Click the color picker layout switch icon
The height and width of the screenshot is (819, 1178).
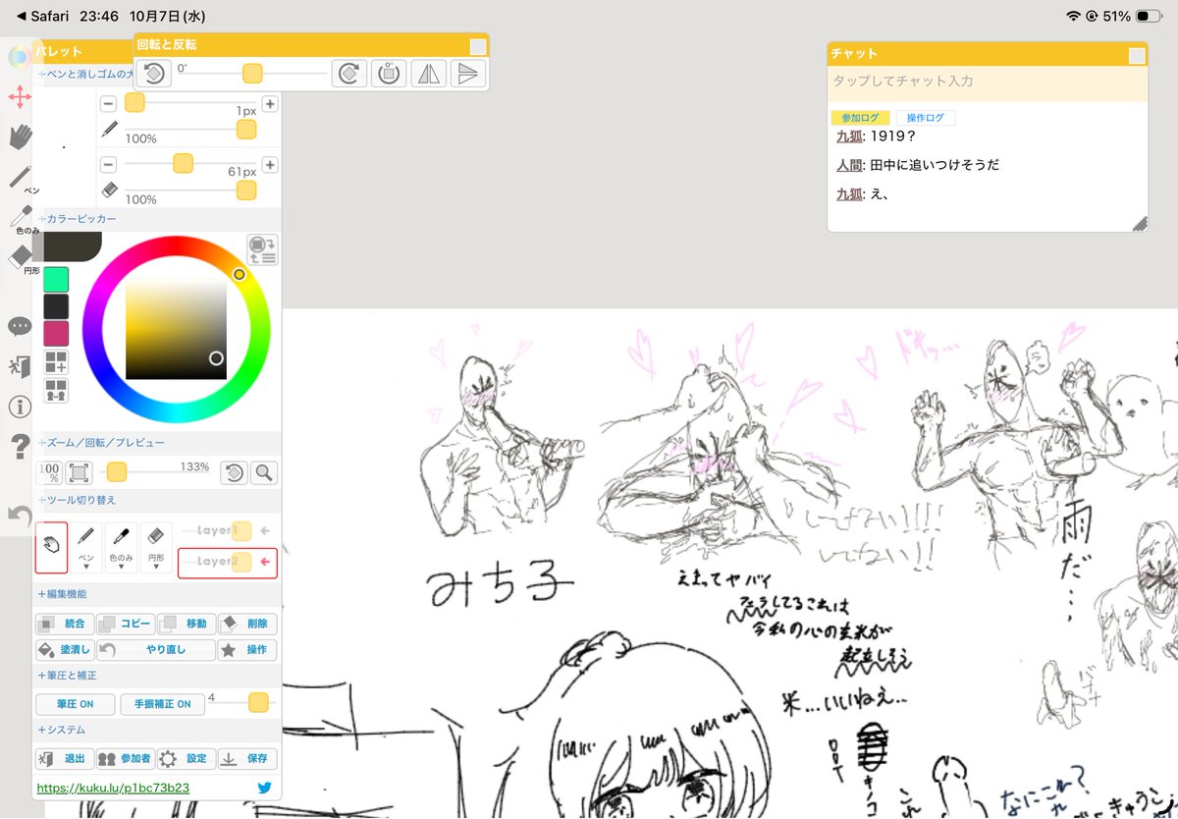click(x=262, y=249)
